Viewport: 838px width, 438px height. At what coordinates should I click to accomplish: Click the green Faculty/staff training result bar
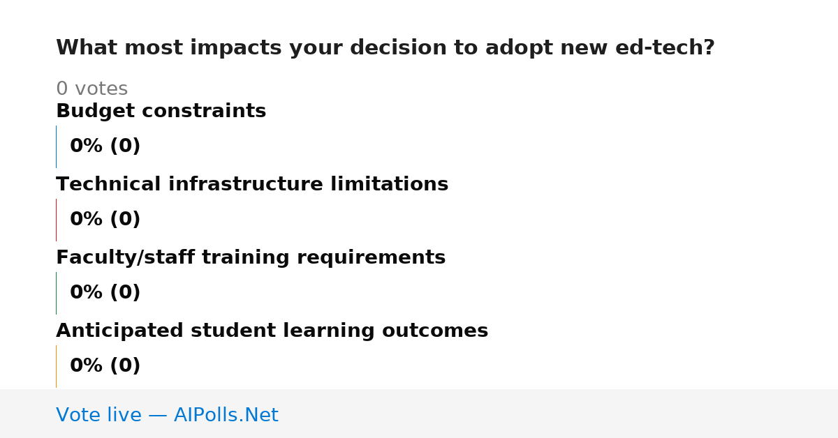pos(56,293)
